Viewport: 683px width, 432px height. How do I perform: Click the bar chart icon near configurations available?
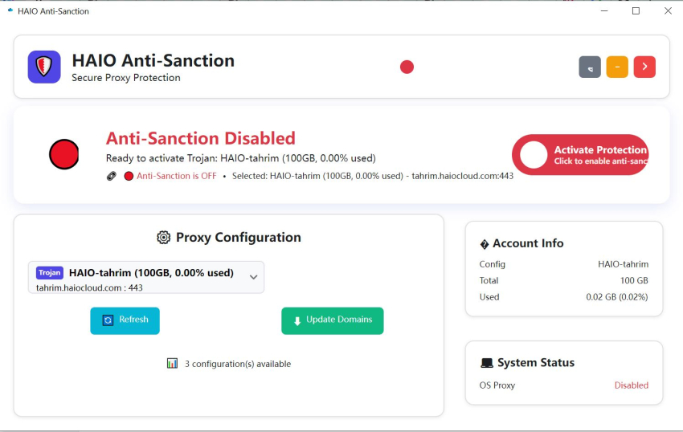pos(172,364)
